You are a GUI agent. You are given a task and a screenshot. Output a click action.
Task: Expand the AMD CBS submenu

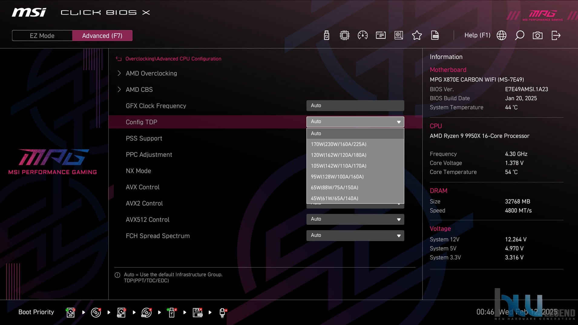click(x=139, y=90)
